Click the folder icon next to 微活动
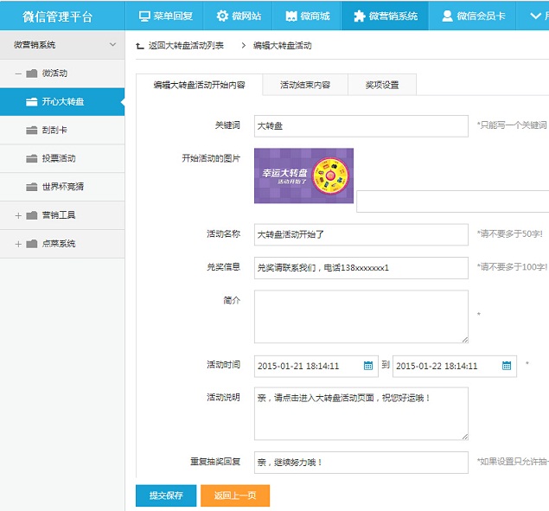Screen dimensions: 549x511 coord(31,73)
